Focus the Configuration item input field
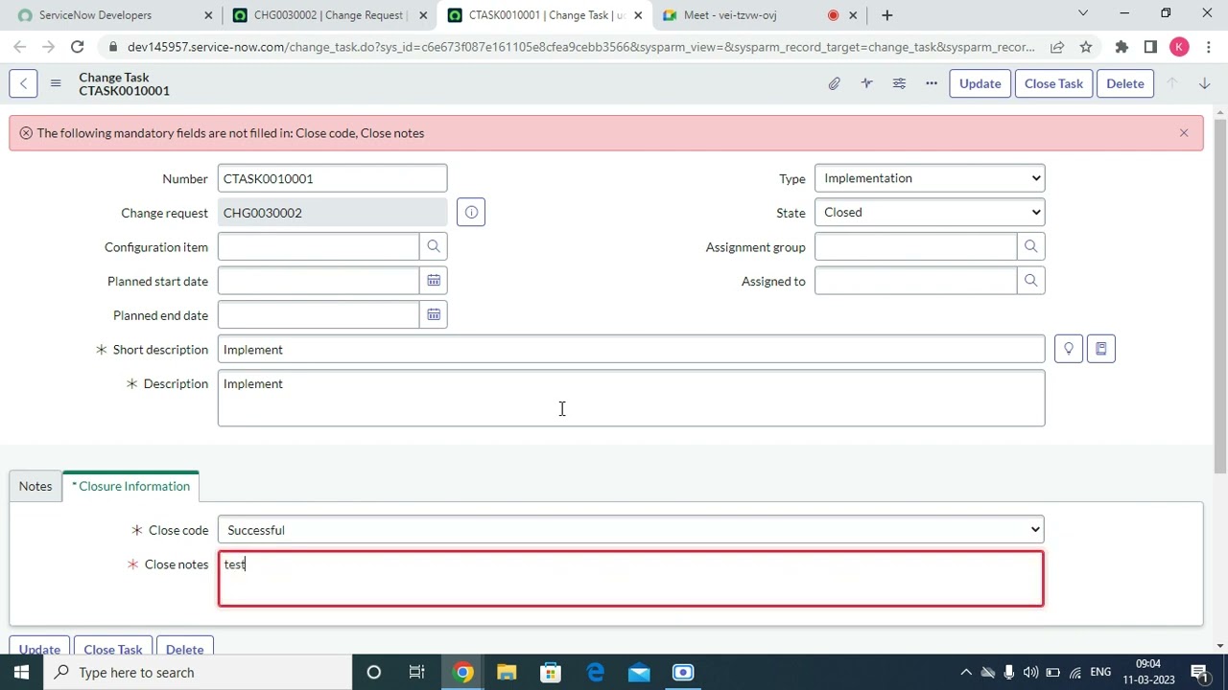 click(x=319, y=247)
